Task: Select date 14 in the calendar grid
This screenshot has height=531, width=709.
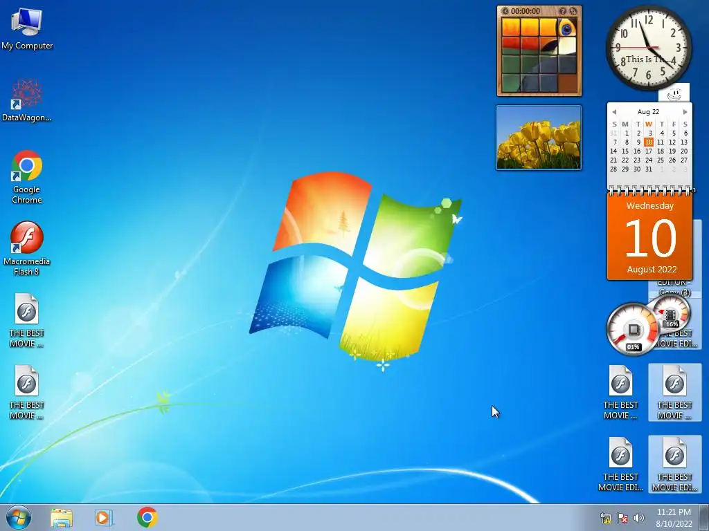Action: coord(613,151)
